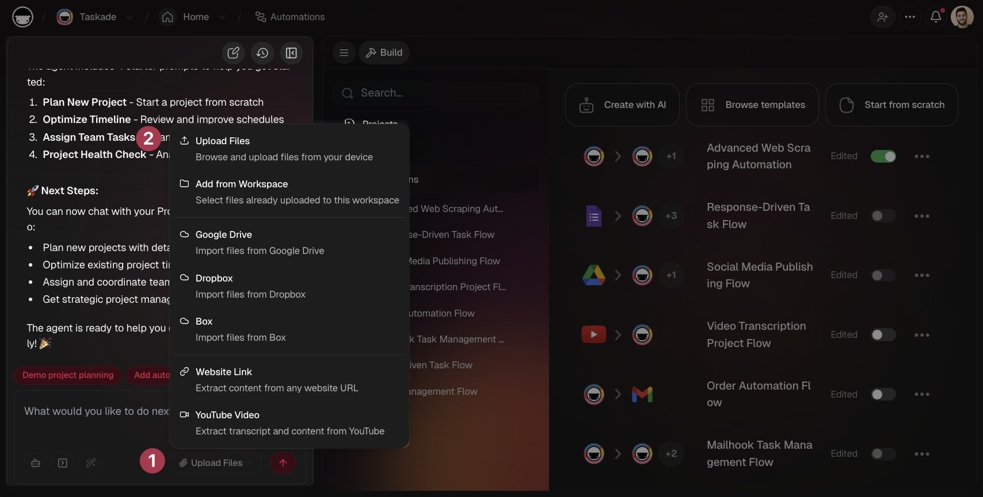This screenshot has height=497, width=983.
Task: Click the magic wand icon in chat box
Action: click(91, 463)
